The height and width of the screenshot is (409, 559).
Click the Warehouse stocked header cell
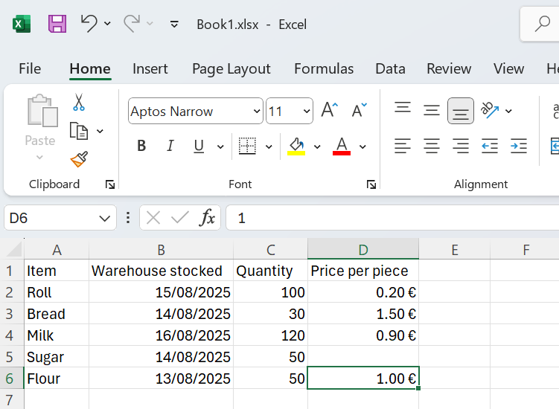tap(161, 271)
